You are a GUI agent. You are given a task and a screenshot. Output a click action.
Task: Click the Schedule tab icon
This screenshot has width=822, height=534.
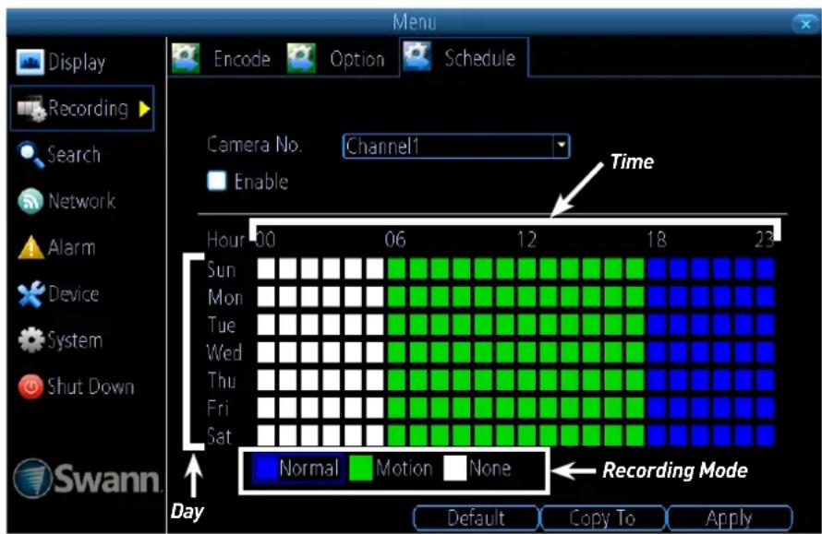pyautogui.click(x=417, y=56)
